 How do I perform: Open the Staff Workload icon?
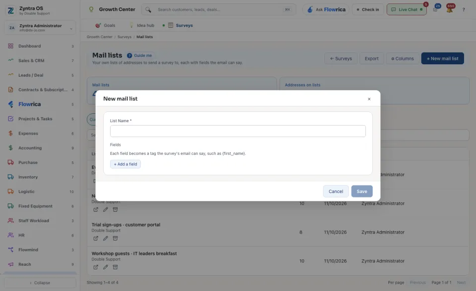10,221
